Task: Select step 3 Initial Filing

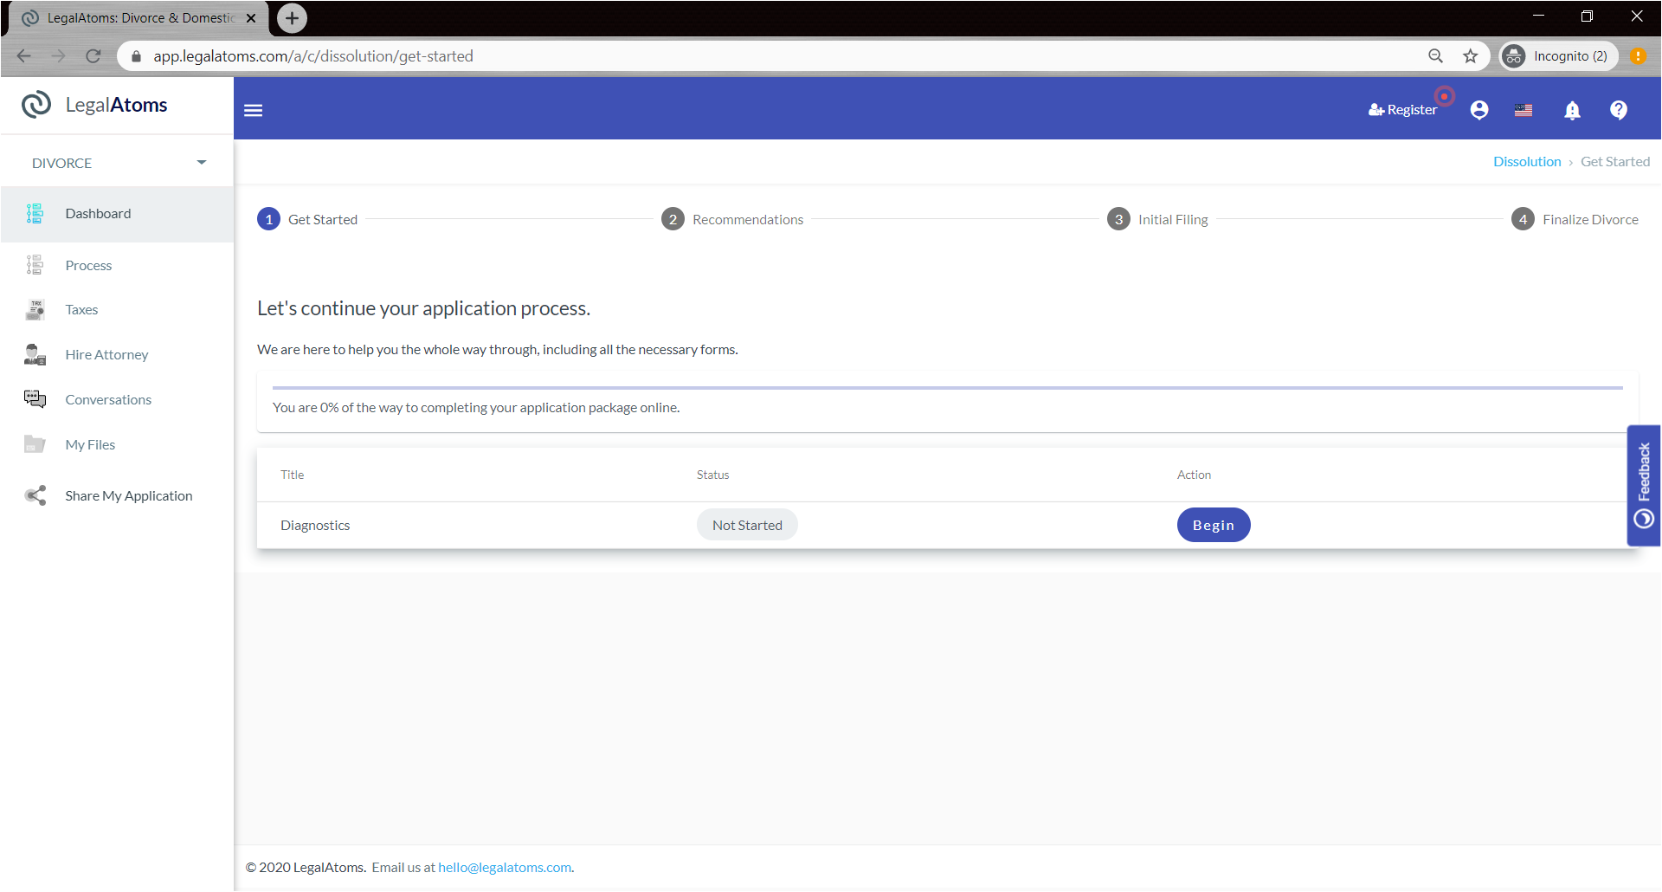Action: pos(1157,219)
